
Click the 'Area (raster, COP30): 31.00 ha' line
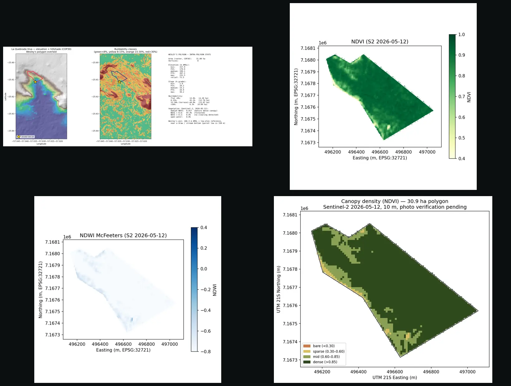[187, 59]
